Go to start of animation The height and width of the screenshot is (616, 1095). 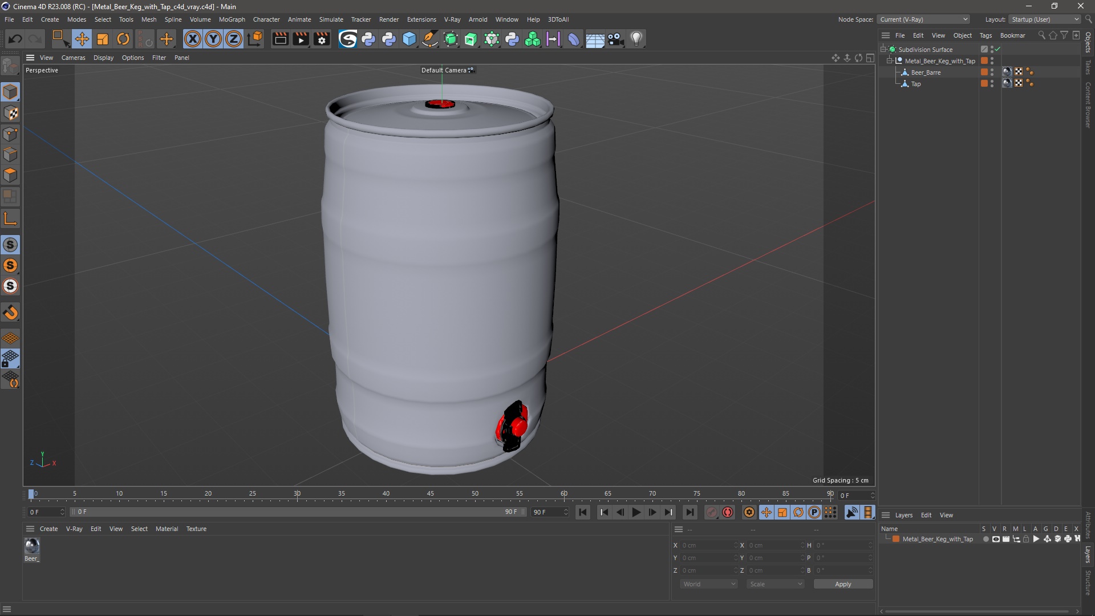582,512
